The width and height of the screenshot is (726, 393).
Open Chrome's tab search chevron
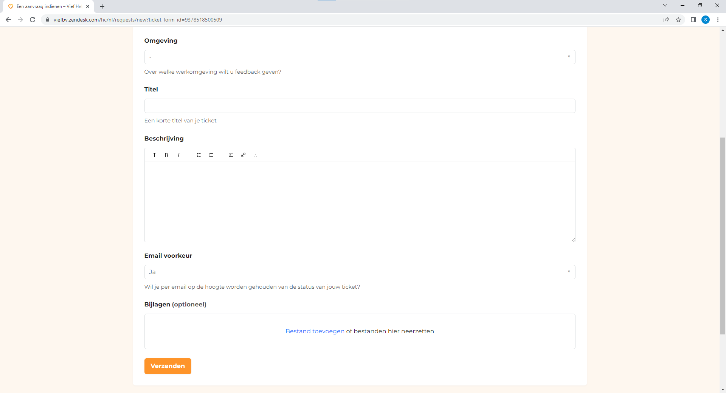[665, 6]
